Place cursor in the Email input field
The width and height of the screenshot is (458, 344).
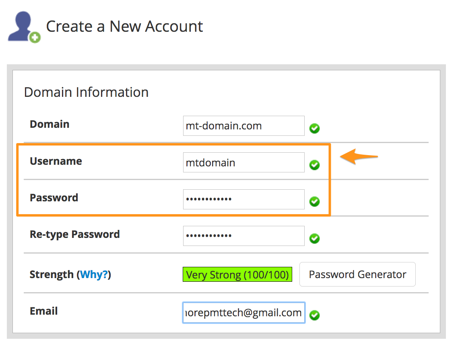(x=243, y=313)
